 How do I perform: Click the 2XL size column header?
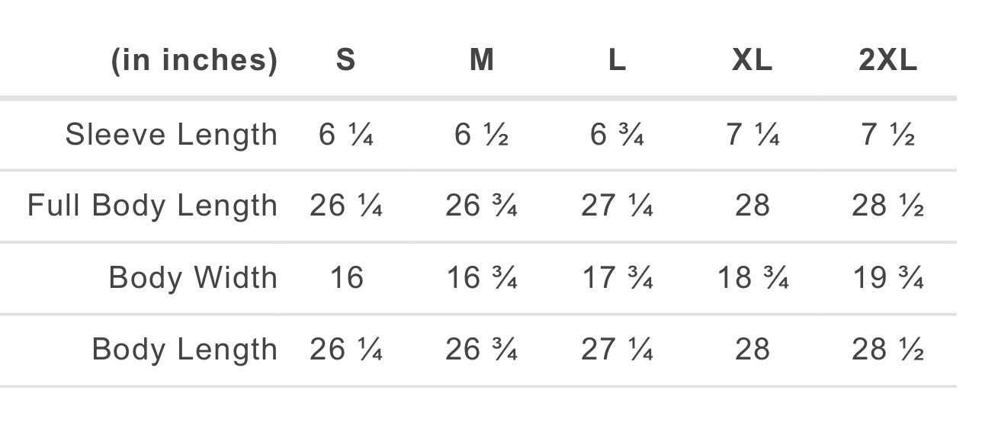coord(888,60)
